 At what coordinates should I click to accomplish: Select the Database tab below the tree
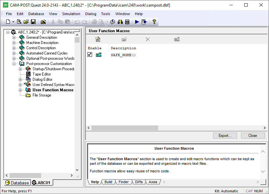(17, 183)
